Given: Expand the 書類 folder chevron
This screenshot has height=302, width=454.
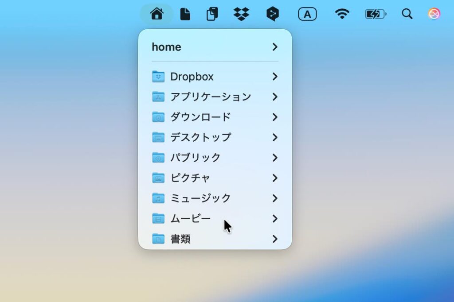Looking at the screenshot, I should pos(275,239).
